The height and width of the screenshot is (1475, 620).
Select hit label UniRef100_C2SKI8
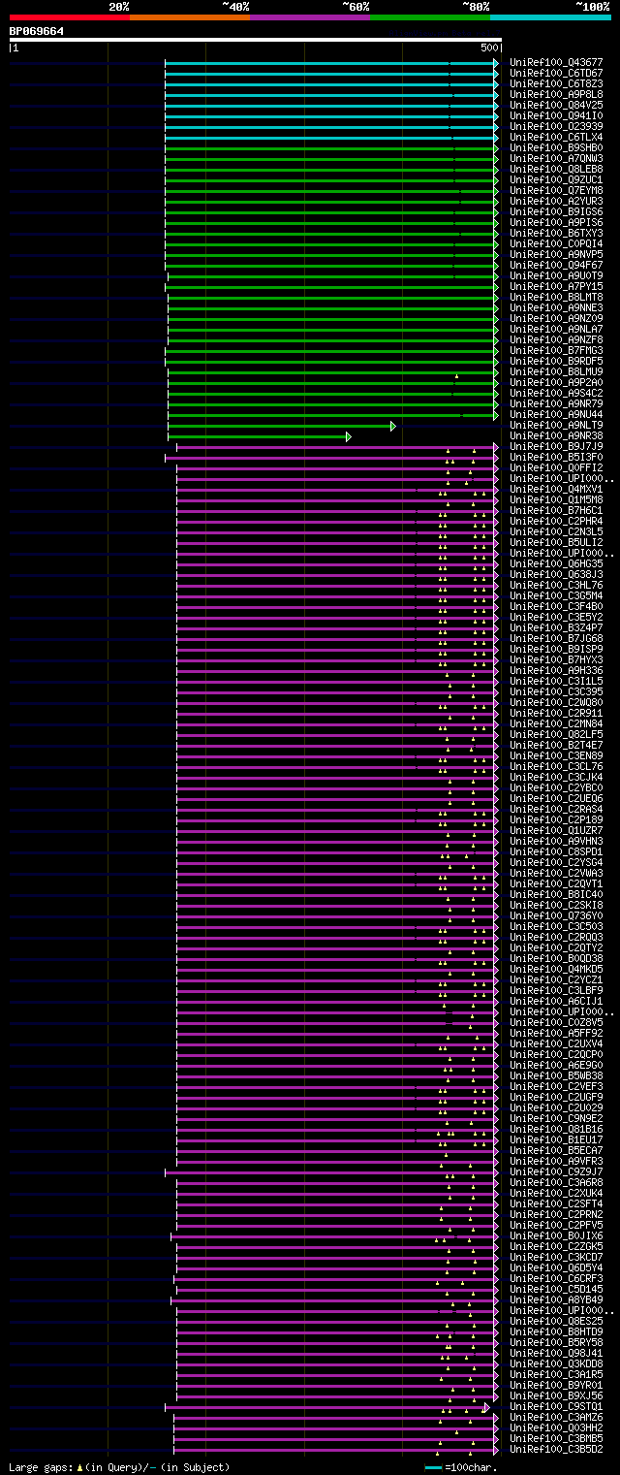tap(556, 905)
